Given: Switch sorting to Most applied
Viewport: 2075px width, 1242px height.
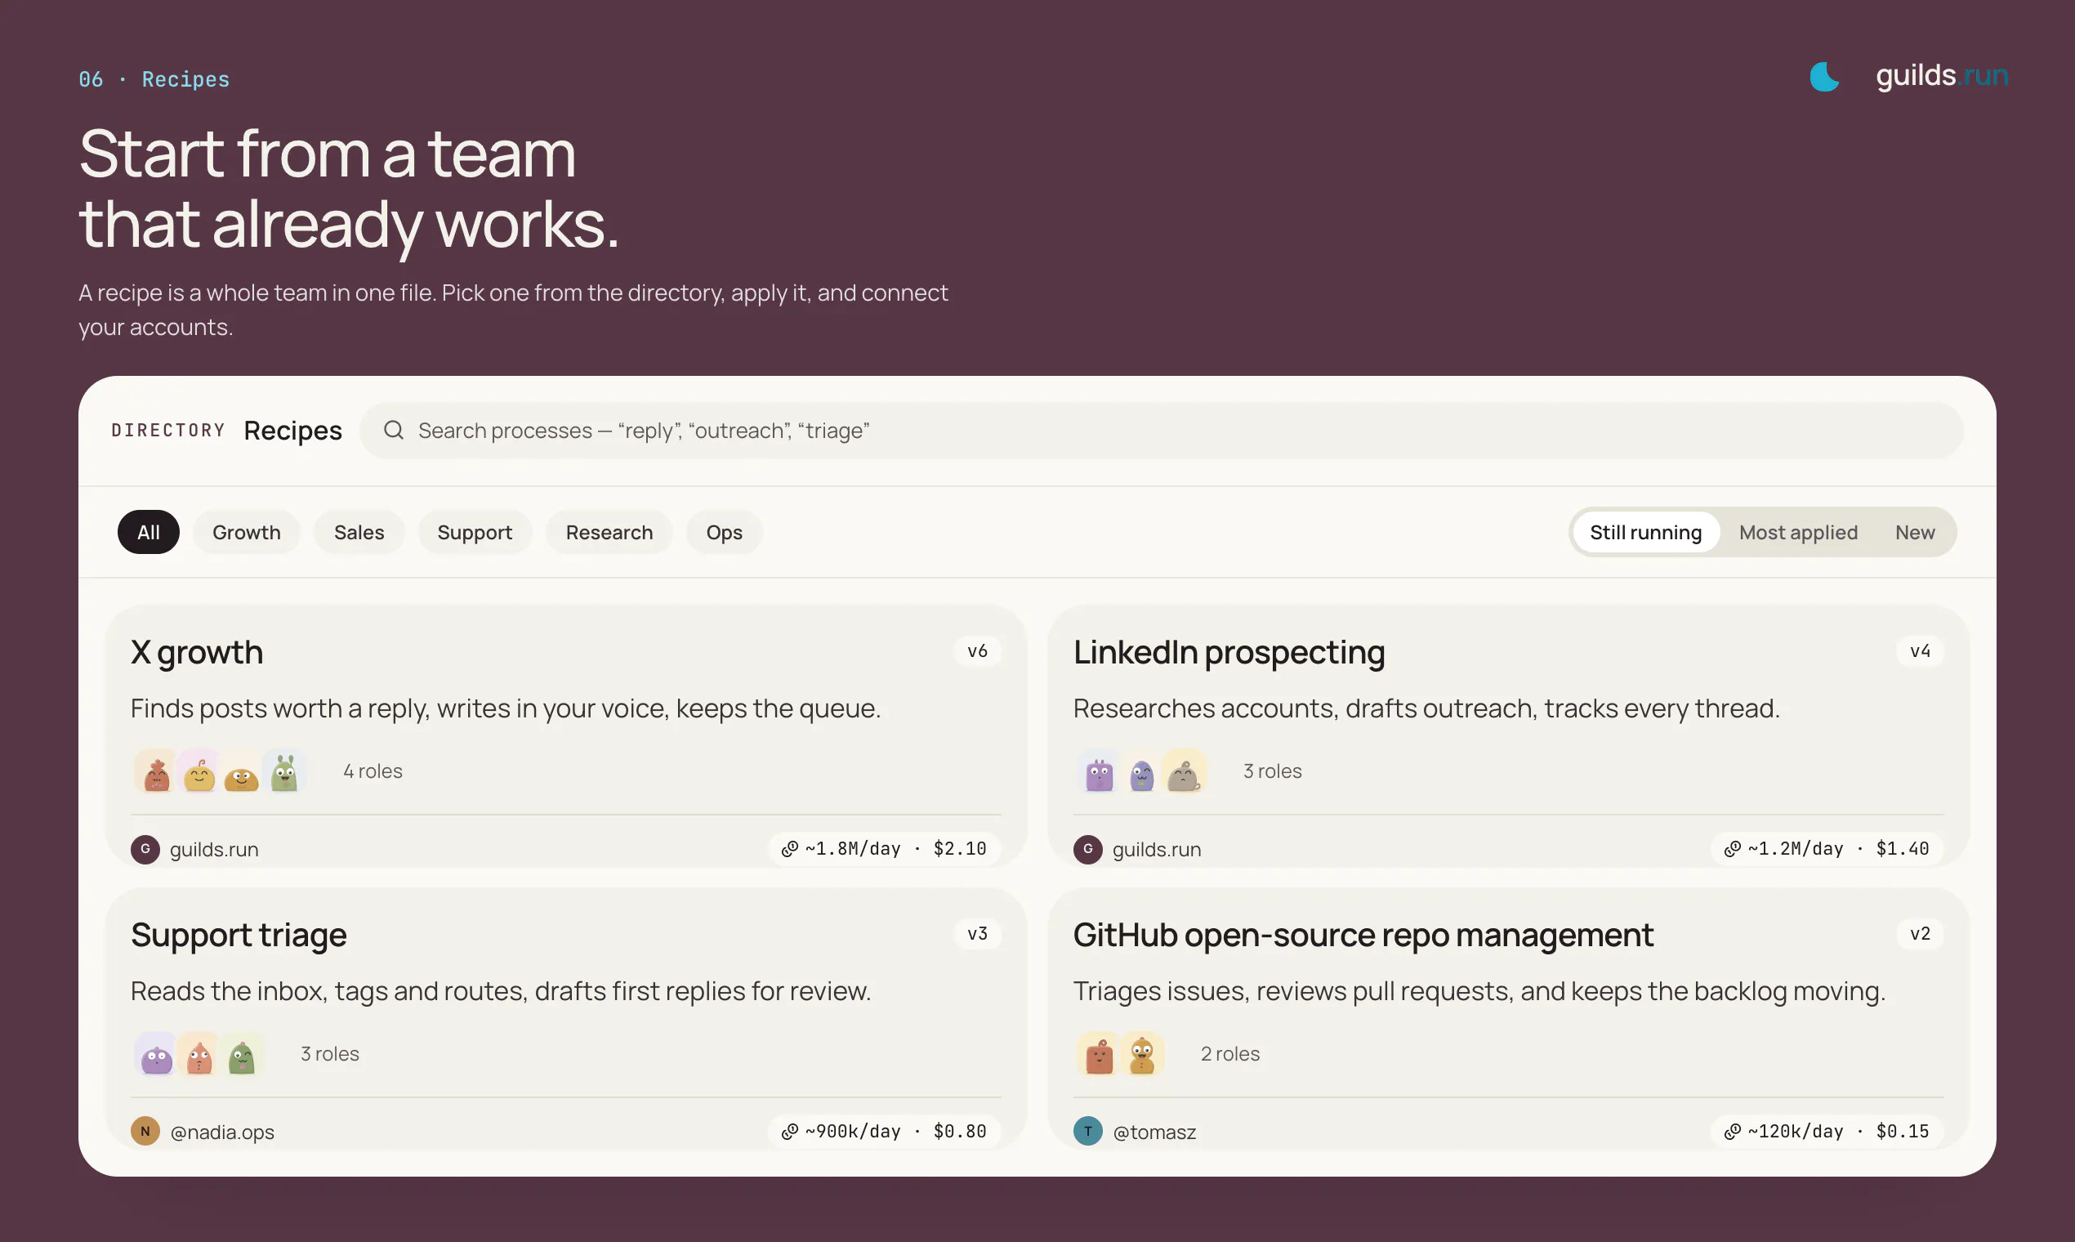Looking at the screenshot, I should click(1798, 532).
